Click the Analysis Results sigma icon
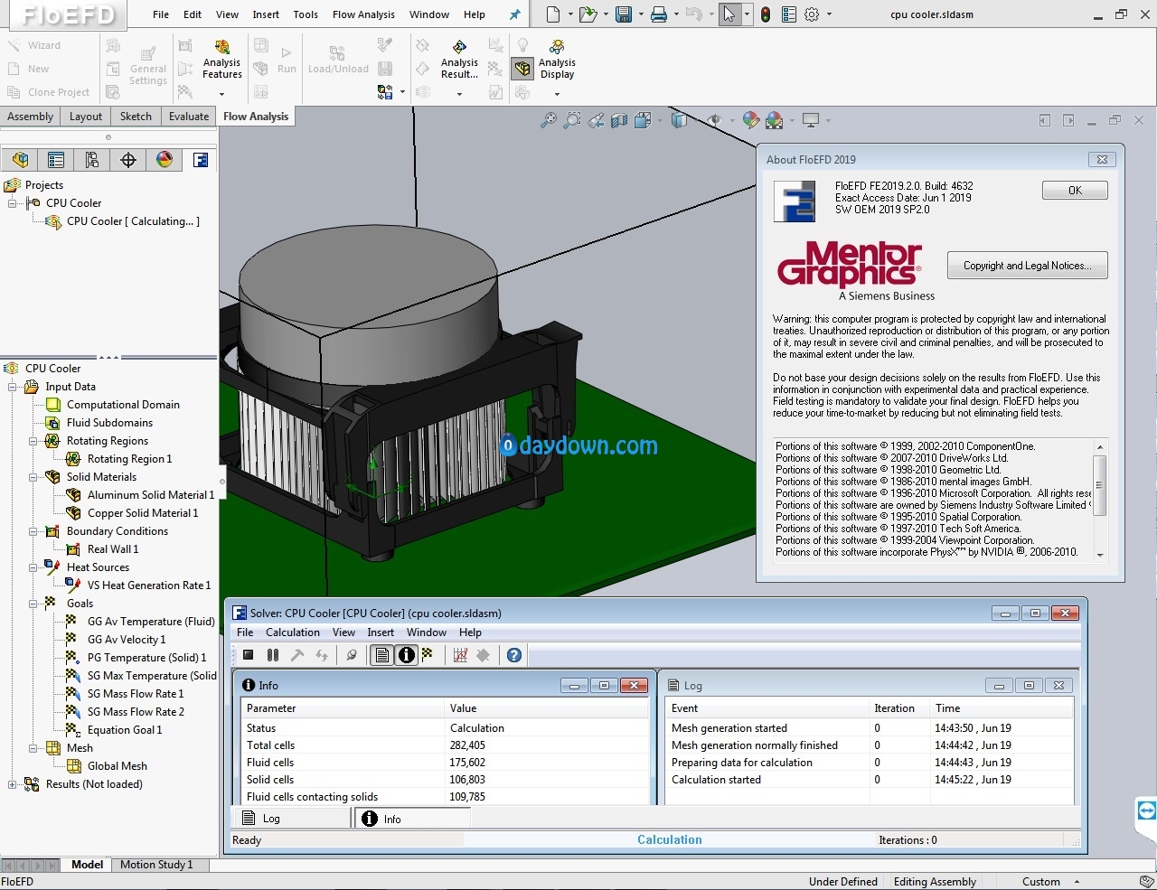Screen dimensions: 1157x890 (x=459, y=46)
